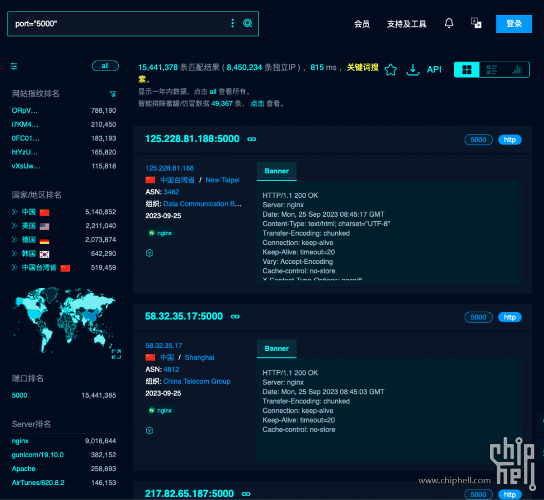Viewport: 544px width, 500px height.
Task: Click http badge on 125.228.81.188 result
Action: [510, 140]
